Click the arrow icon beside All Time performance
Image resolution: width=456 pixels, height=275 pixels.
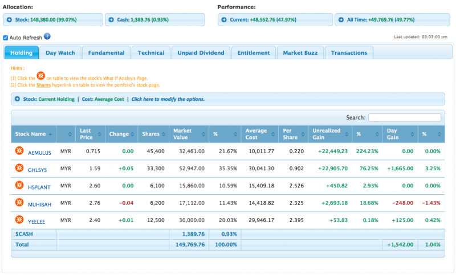(x=340, y=20)
